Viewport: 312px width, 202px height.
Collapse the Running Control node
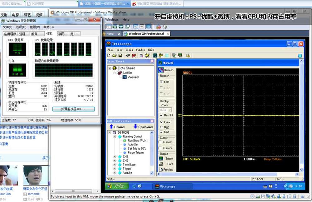[115, 137]
